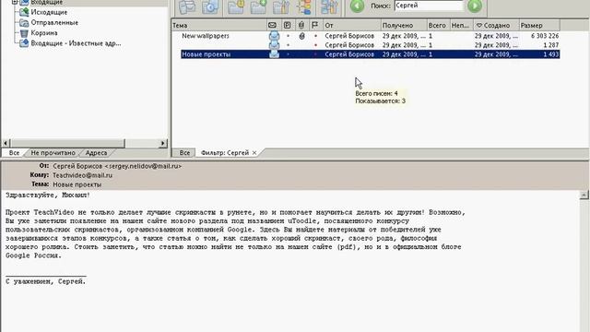Select Входящие - Известные адр... folder

click(x=76, y=43)
